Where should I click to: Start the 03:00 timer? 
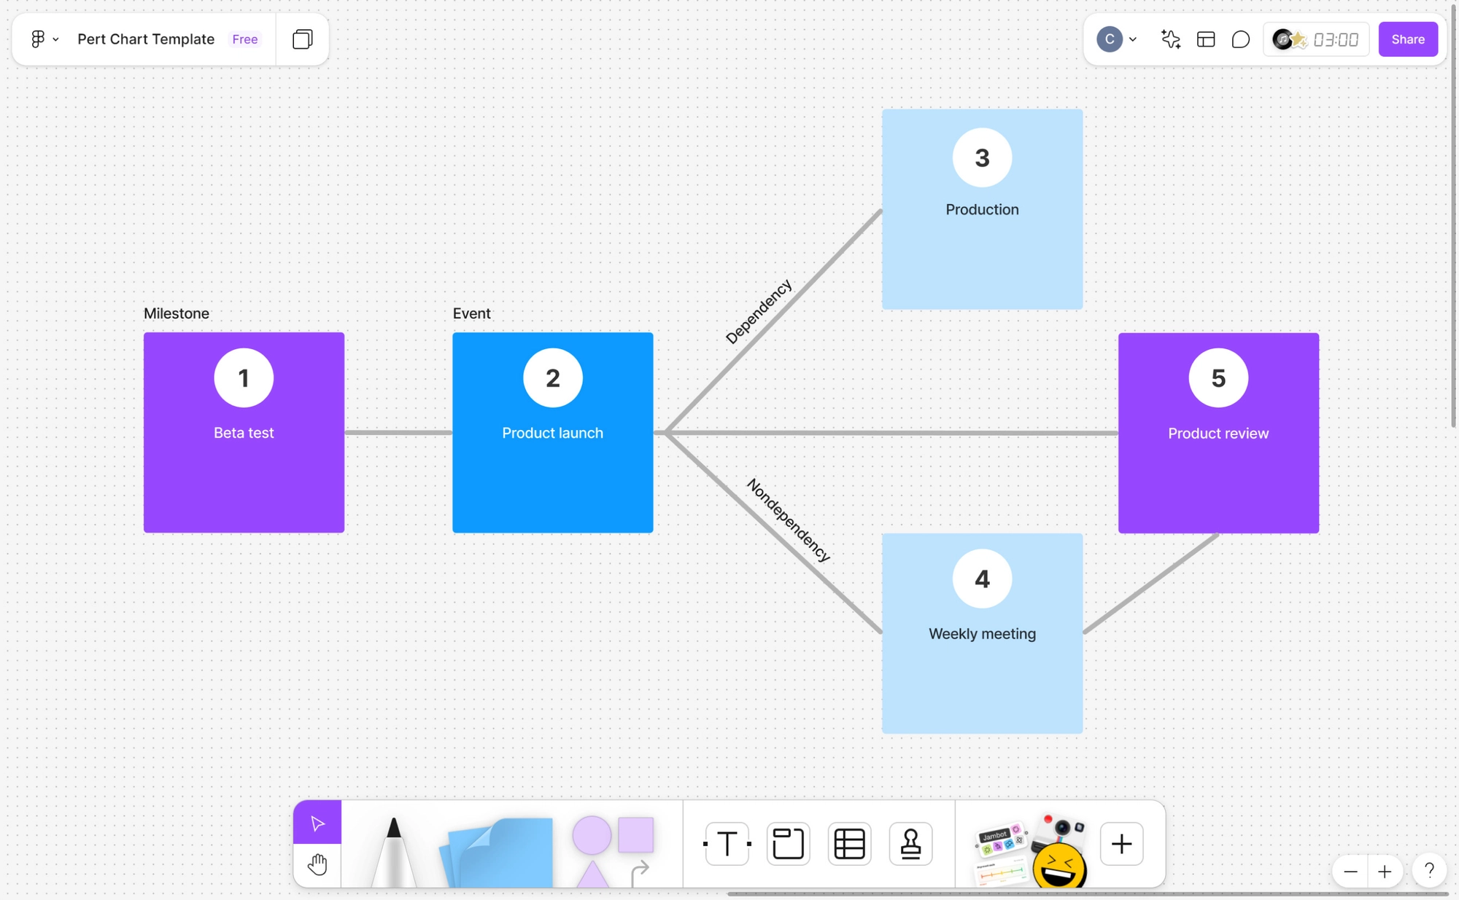[1336, 39]
